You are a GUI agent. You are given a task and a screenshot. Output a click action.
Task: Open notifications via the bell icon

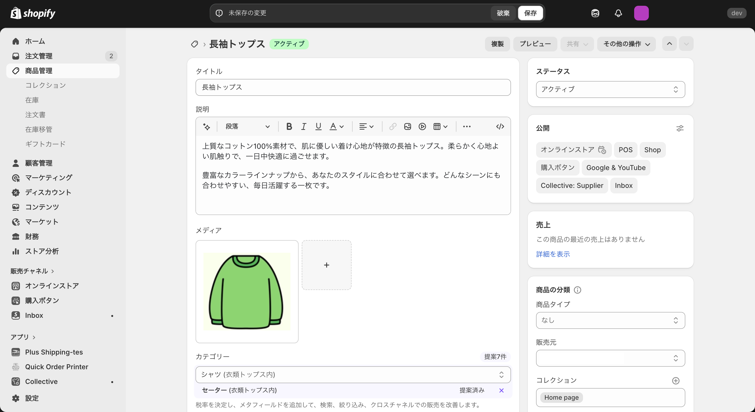click(618, 13)
